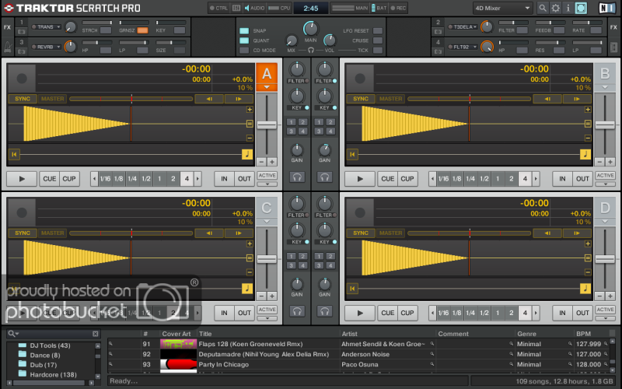Click deck A play button

pyautogui.click(x=22, y=179)
